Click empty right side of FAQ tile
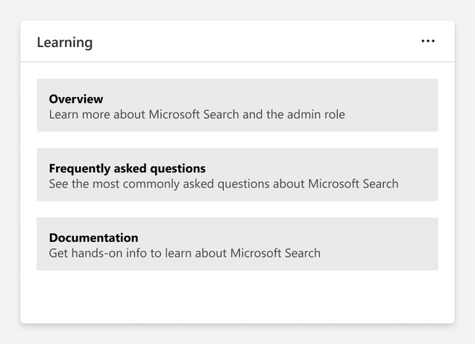This screenshot has height=344, width=475. 421,170
